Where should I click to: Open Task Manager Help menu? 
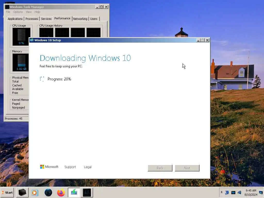pos(37,12)
